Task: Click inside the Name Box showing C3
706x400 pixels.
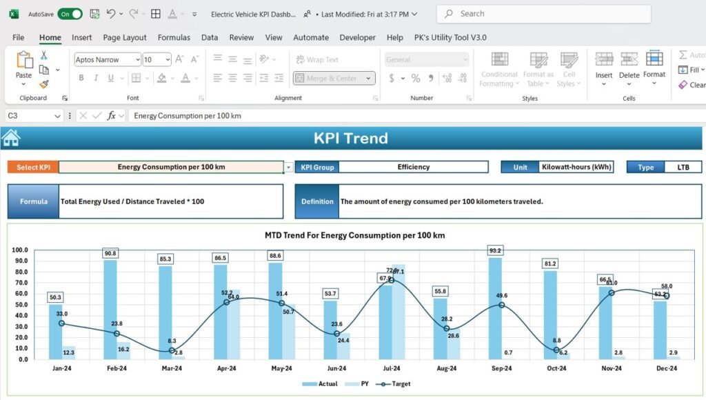Action: pos(28,115)
